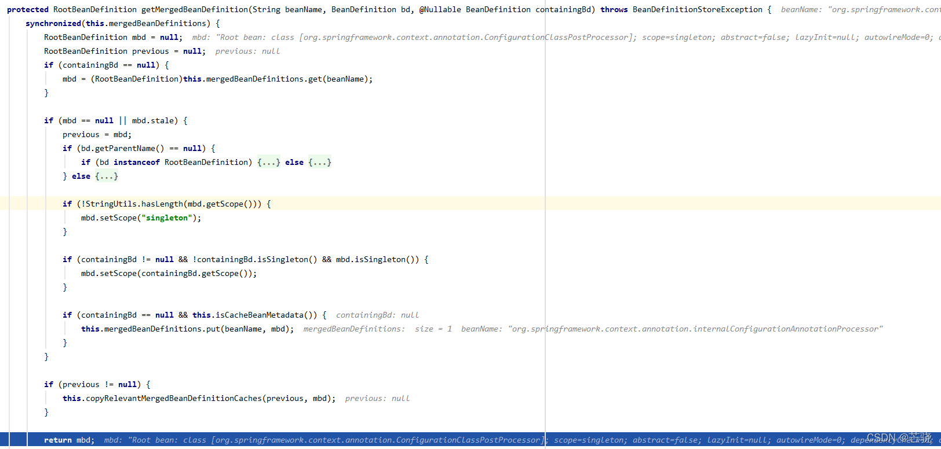941x449 pixels.
Task: Click 'previous: null' hint after copyRelevantMergedBeanDefinitionCaches
Action: 378,399
